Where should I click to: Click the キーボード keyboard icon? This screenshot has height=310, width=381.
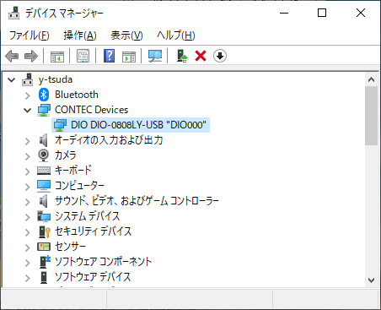pos(44,171)
